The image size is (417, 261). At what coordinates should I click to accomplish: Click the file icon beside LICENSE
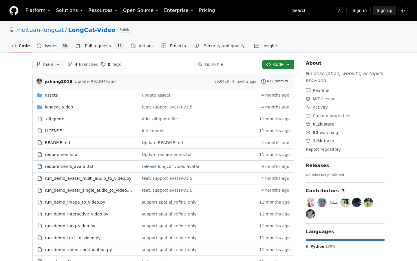click(40, 131)
